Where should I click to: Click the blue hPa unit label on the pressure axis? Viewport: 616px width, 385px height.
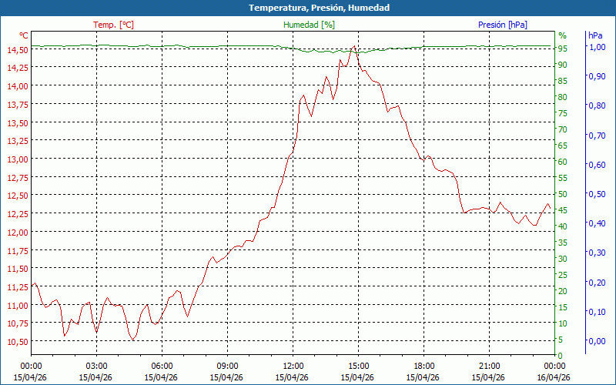595,35
